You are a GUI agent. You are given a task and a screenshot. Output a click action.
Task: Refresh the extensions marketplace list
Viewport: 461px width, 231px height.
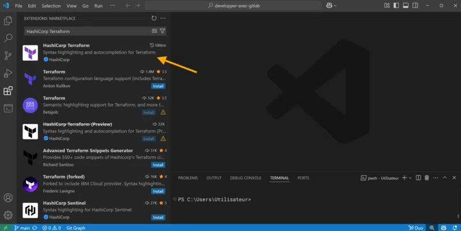click(154, 18)
